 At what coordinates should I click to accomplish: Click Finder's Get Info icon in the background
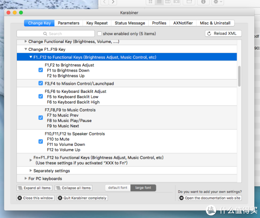[x=203, y=2]
